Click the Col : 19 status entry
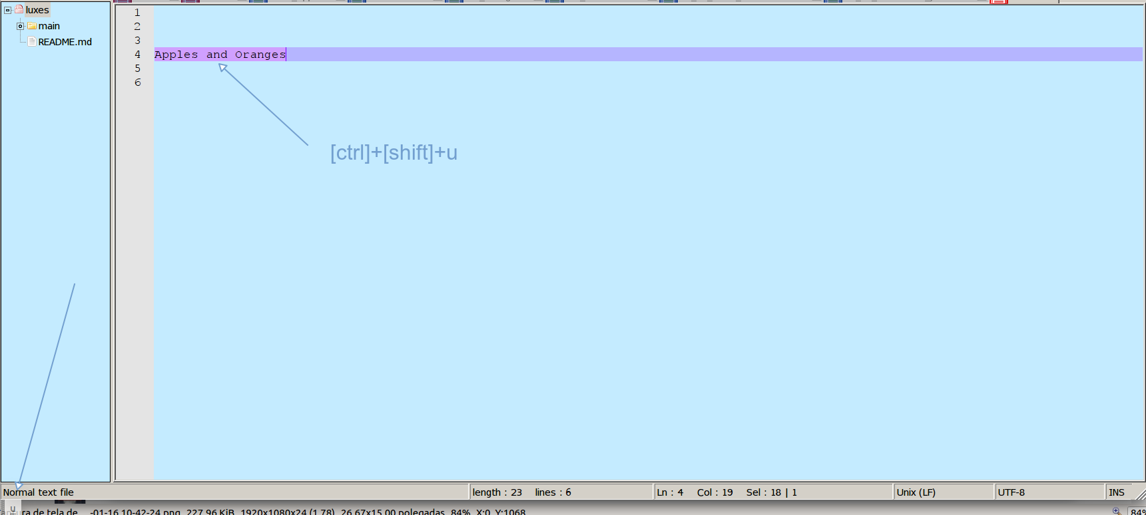Viewport: 1146px width, 515px height. tap(715, 492)
